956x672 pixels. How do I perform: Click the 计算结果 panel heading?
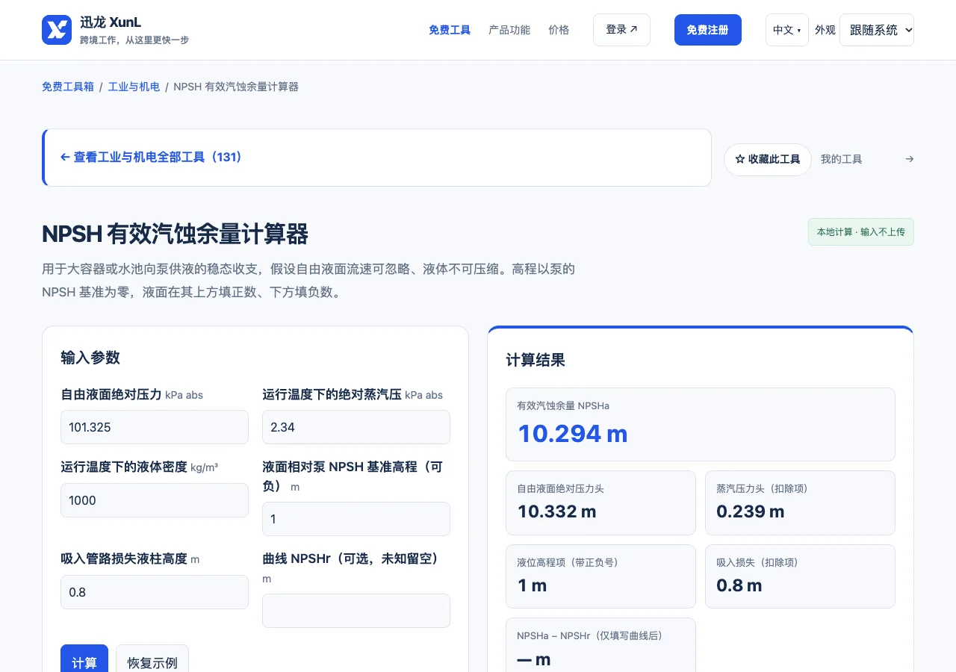[536, 360]
